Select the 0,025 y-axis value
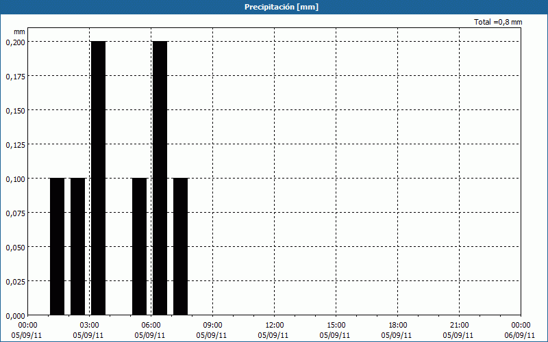Viewport: 548px width, 342px height. 15,282
